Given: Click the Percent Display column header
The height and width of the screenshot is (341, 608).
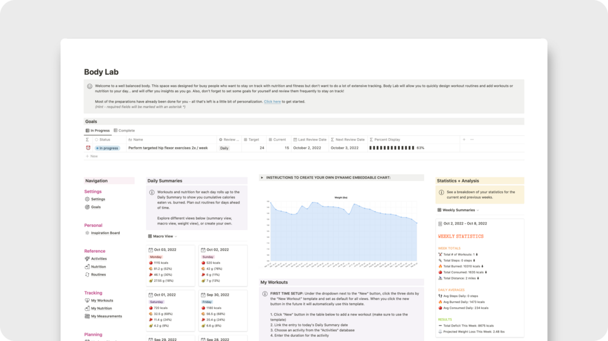Looking at the screenshot, I should [385, 139].
